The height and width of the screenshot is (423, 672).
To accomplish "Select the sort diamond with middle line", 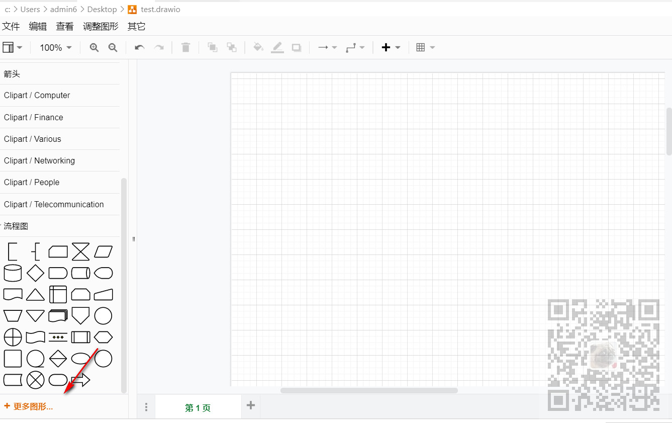I will click(58, 359).
